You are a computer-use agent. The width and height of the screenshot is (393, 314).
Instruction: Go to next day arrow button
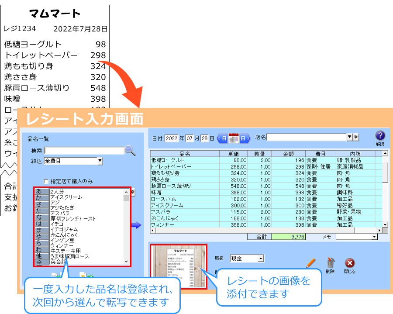(245, 138)
